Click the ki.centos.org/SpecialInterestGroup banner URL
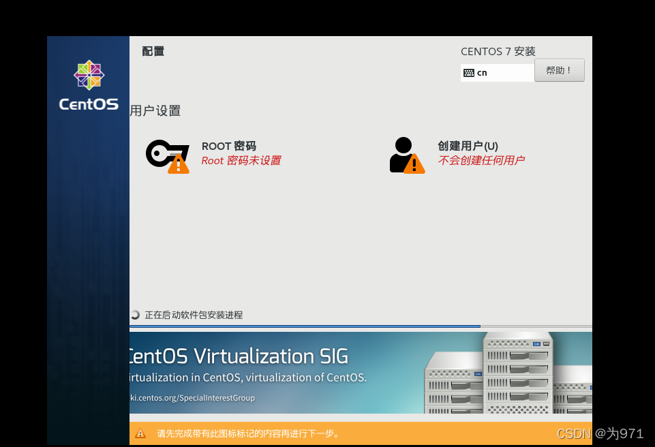This screenshot has height=447, width=655. tap(193, 398)
